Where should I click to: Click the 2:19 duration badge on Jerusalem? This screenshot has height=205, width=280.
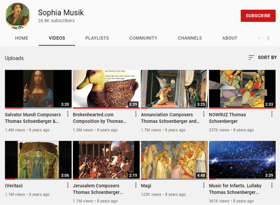pyautogui.click(x=133, y=175)
